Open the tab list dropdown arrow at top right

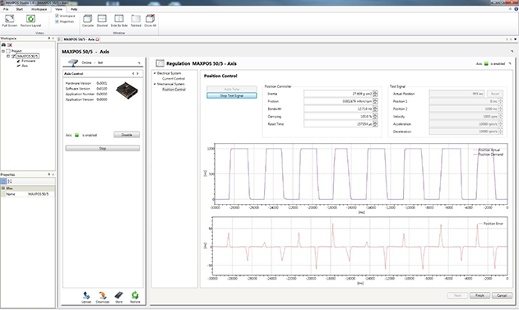(x=516, y=39)
